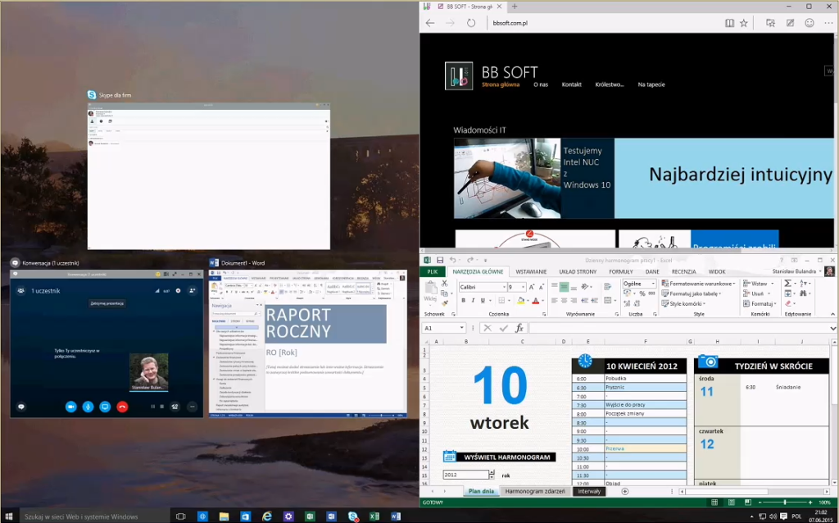Refresh the BB SOFT page in Edge
Image resolution: width=839 pixels, height=523 pixels.
point(471,23)
